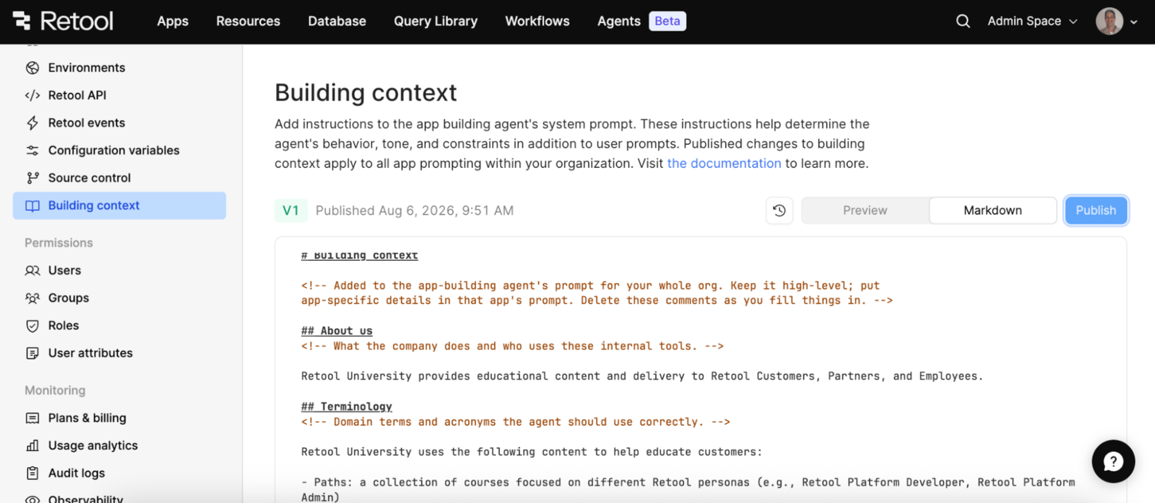Follow the documentation link

click(724, 163)
